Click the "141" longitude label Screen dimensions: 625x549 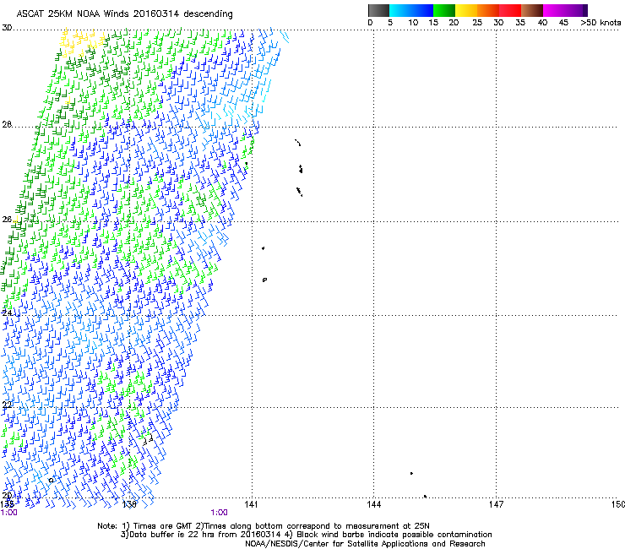[252, 505]
